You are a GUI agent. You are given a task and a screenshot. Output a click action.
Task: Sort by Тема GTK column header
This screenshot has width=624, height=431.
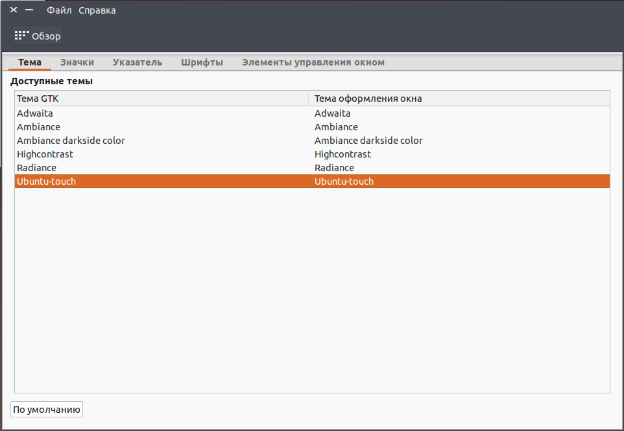162,99
